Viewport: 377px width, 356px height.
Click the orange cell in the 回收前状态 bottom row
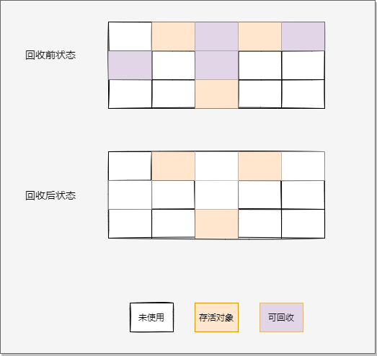click(x=216, y=94)
